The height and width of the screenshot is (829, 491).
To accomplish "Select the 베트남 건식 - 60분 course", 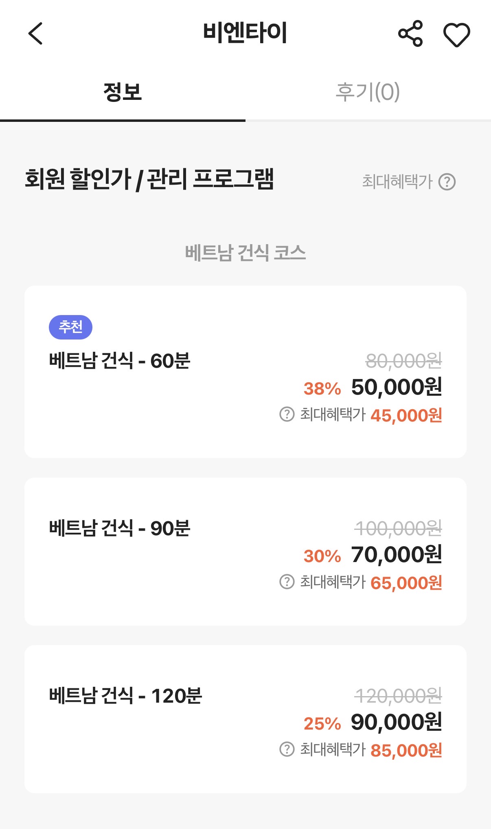I will click(119, 361).
